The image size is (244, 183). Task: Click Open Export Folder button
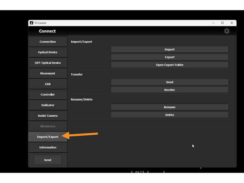(x=170, y=65)
